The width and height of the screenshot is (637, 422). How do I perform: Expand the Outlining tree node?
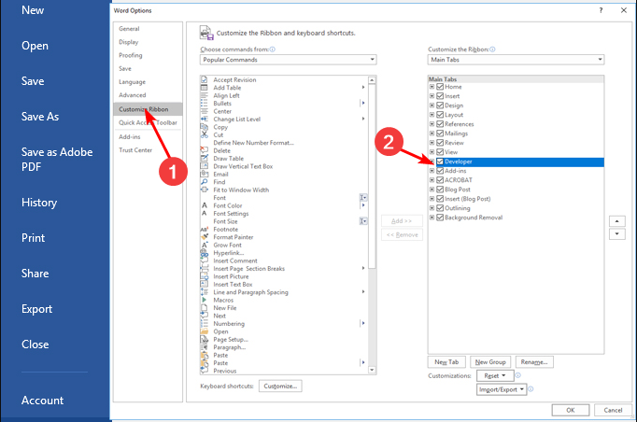(432, 208)
